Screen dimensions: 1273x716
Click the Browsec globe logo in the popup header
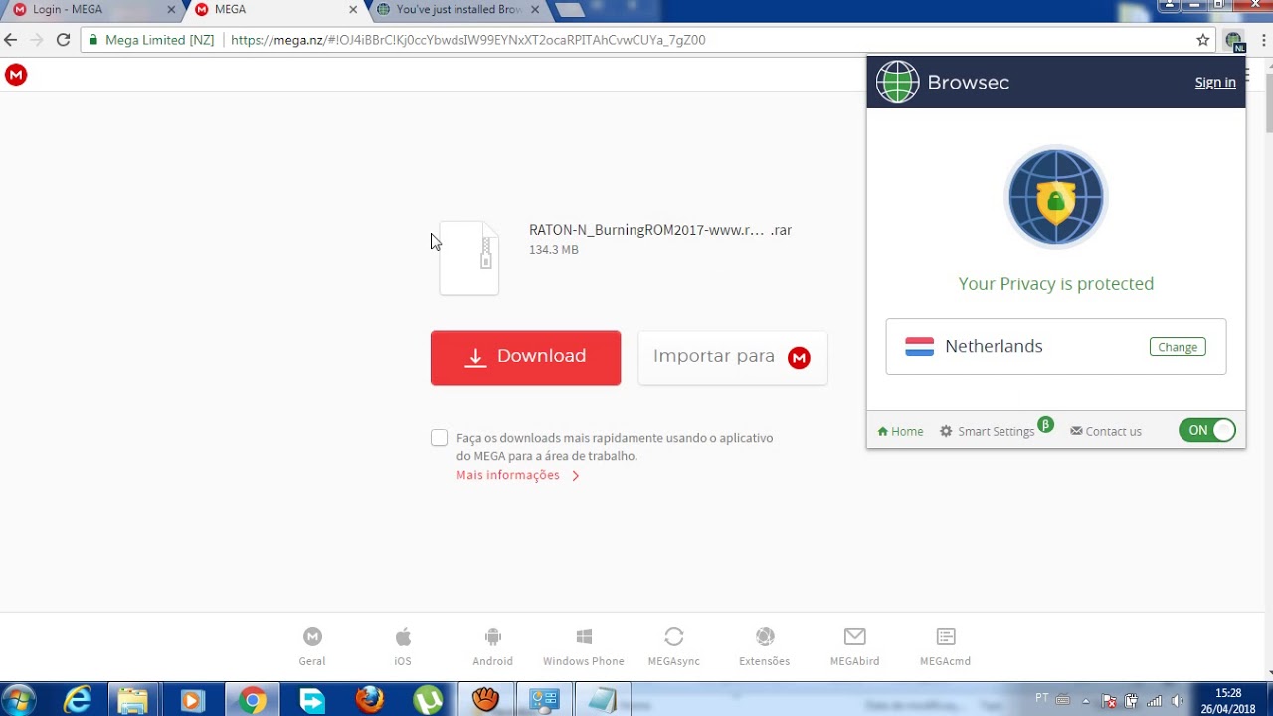tap(897, 82)
